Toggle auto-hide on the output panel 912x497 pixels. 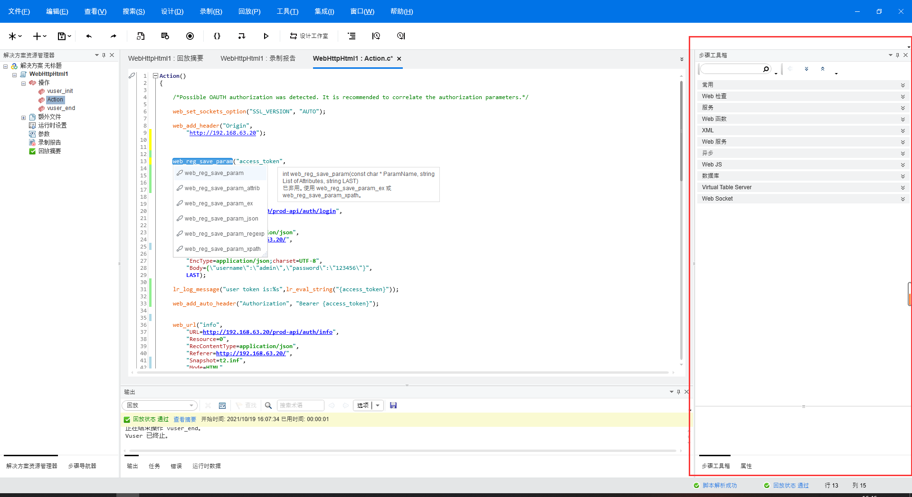click(678, 392)
